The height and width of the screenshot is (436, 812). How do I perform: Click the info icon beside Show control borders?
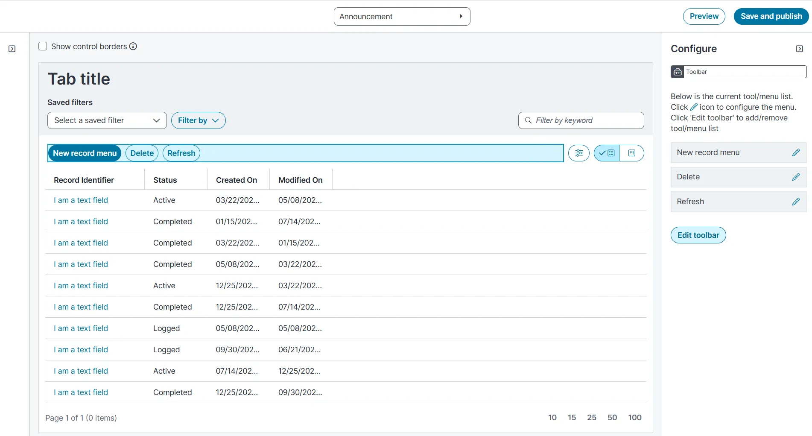coord(133,46)
